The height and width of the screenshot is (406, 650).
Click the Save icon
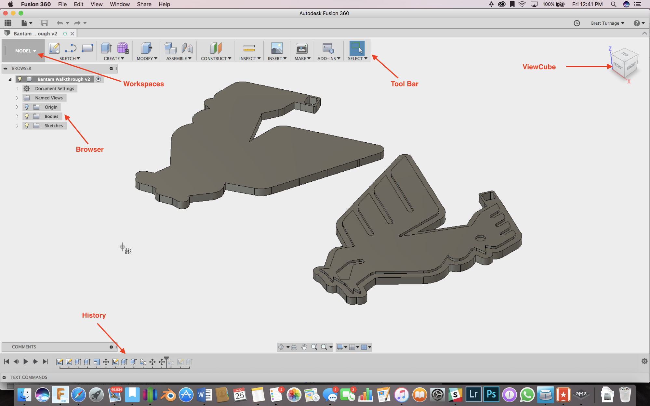coord(44,23)
